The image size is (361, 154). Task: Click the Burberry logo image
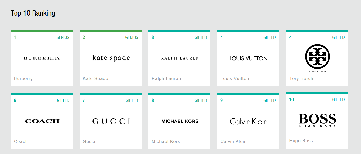42,58
